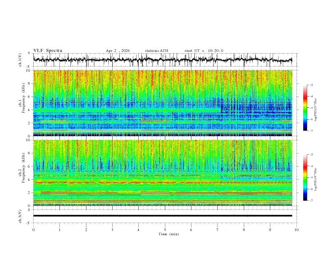This screenshot has width=334, height=258.
Task: Click the ch.2 spectrogram color scale bar
Action: pos(305,177)
